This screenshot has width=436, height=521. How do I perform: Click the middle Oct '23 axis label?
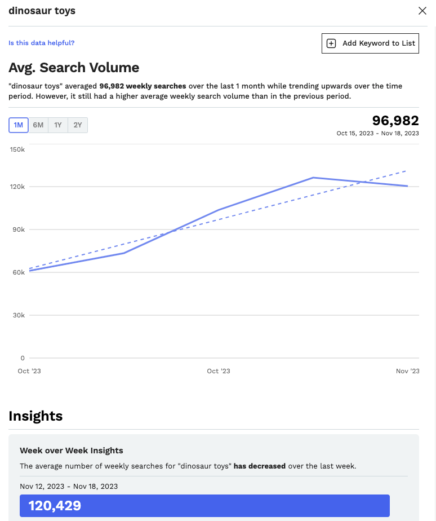[219, 371]
